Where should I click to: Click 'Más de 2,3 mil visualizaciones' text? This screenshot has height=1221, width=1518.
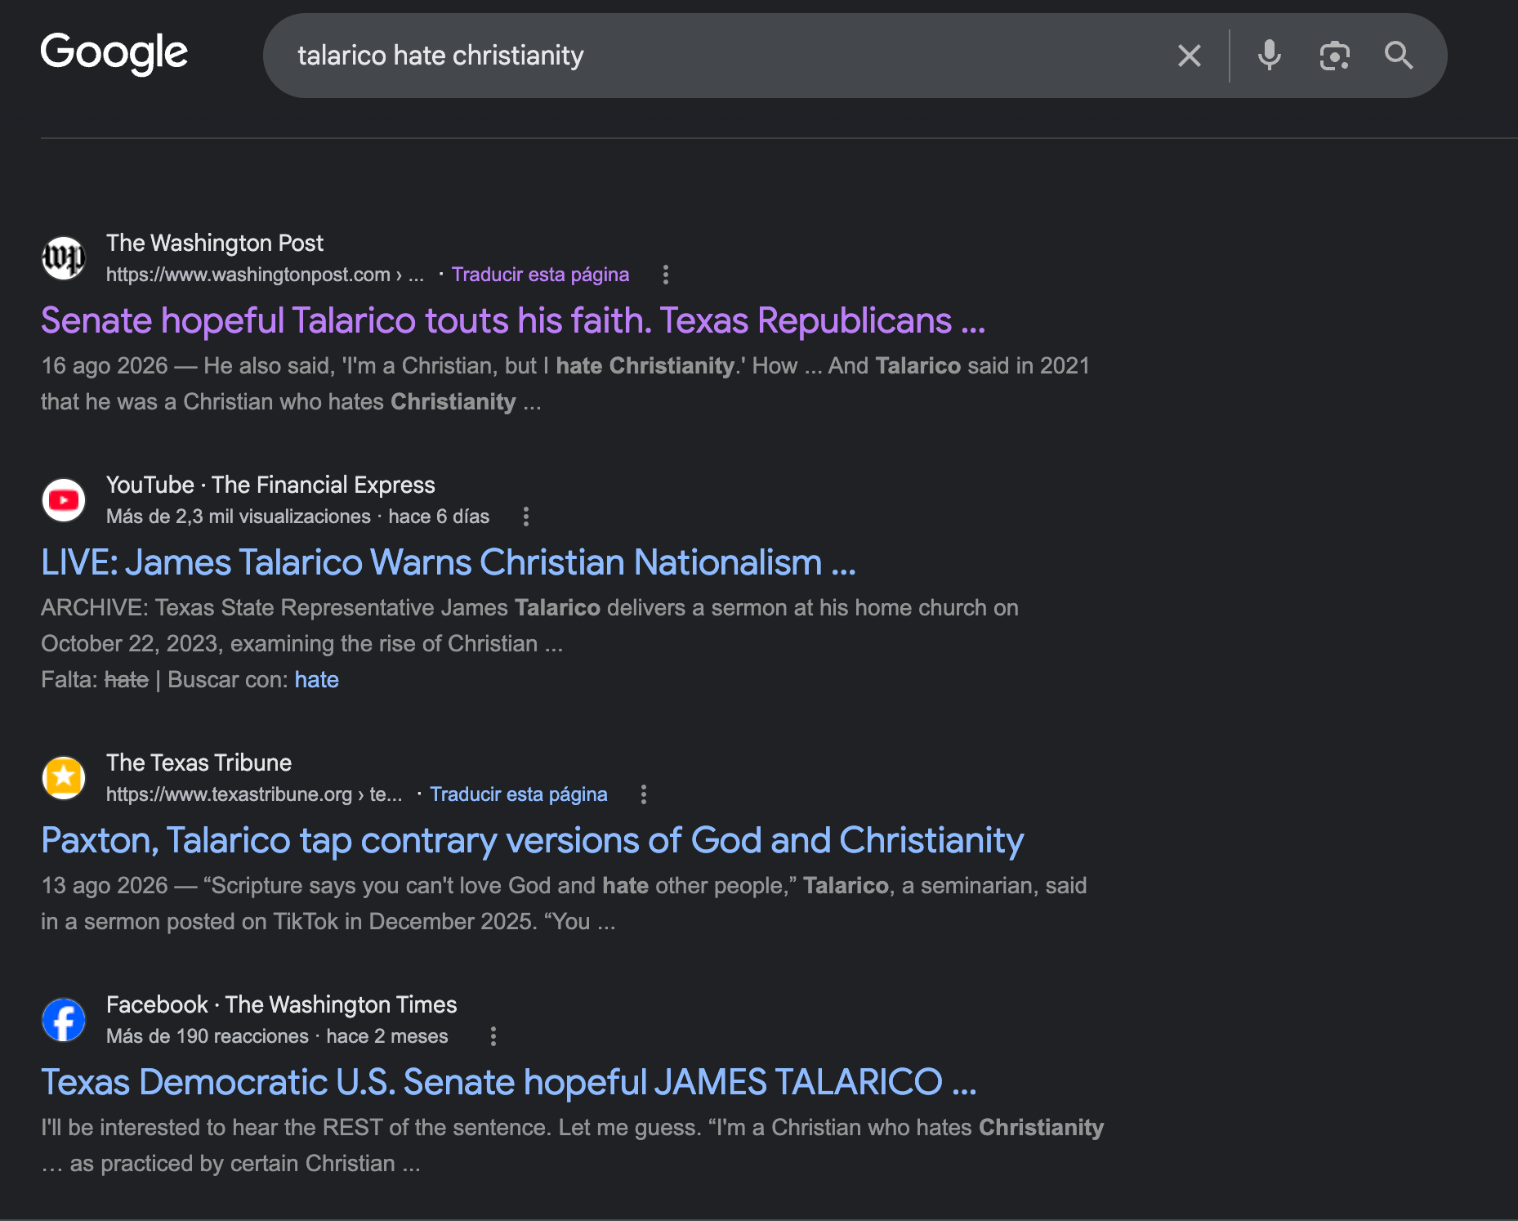click(x=239, y=517)
